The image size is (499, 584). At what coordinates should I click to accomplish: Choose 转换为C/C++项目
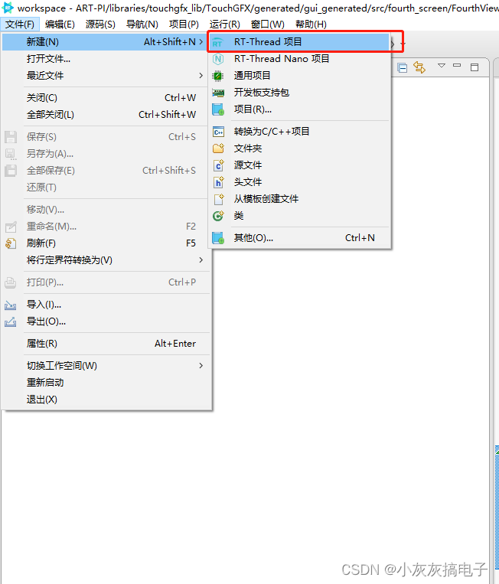299,132
